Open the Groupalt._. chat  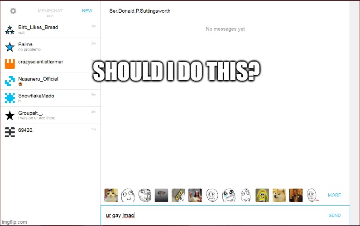click(51, 115)
